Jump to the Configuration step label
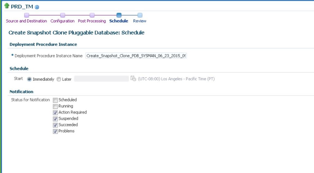The width and height of the screenshot is (314, 173). (x=63, y=21)
